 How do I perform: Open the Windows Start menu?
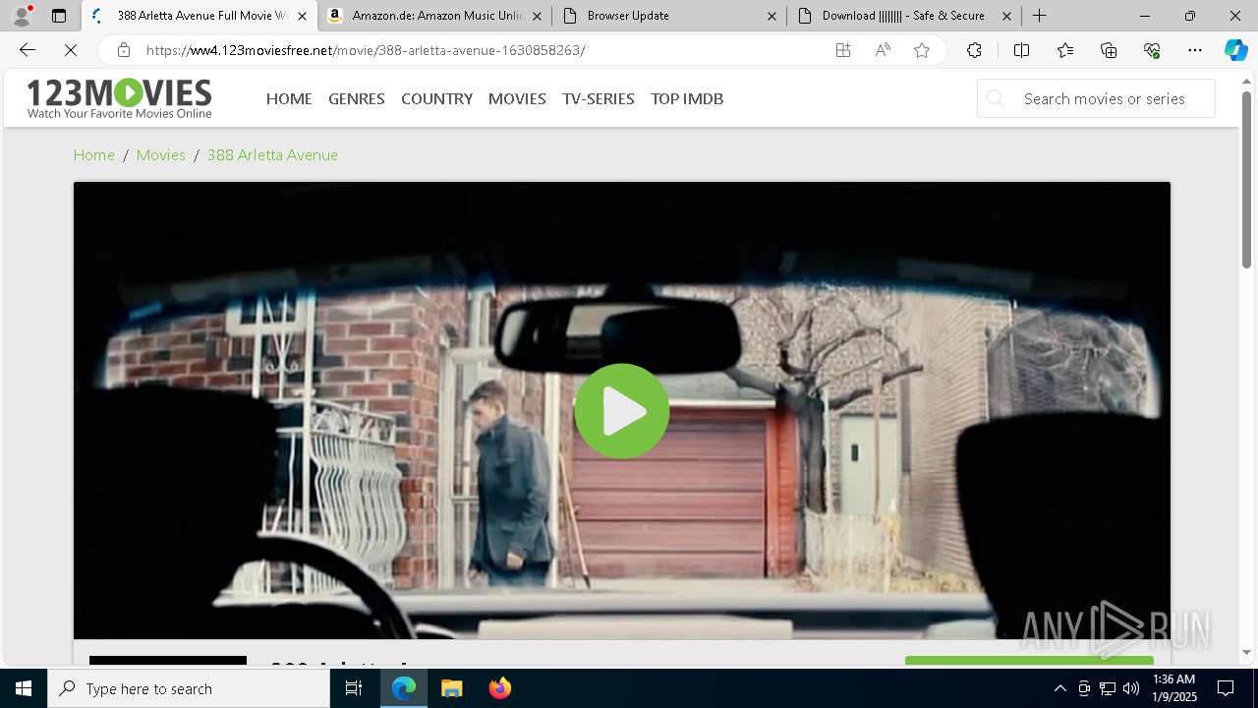[24, 688]
